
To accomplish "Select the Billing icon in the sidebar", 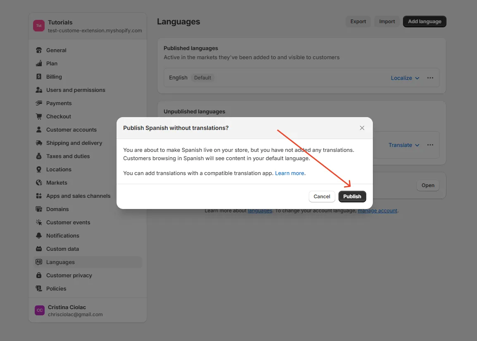I will coord(38,77).
